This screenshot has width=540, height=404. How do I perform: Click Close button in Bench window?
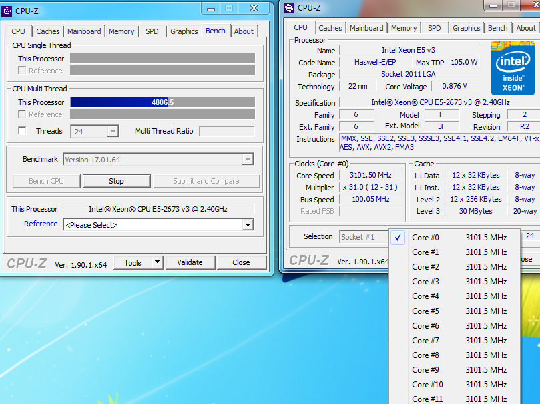coord(241,262)
